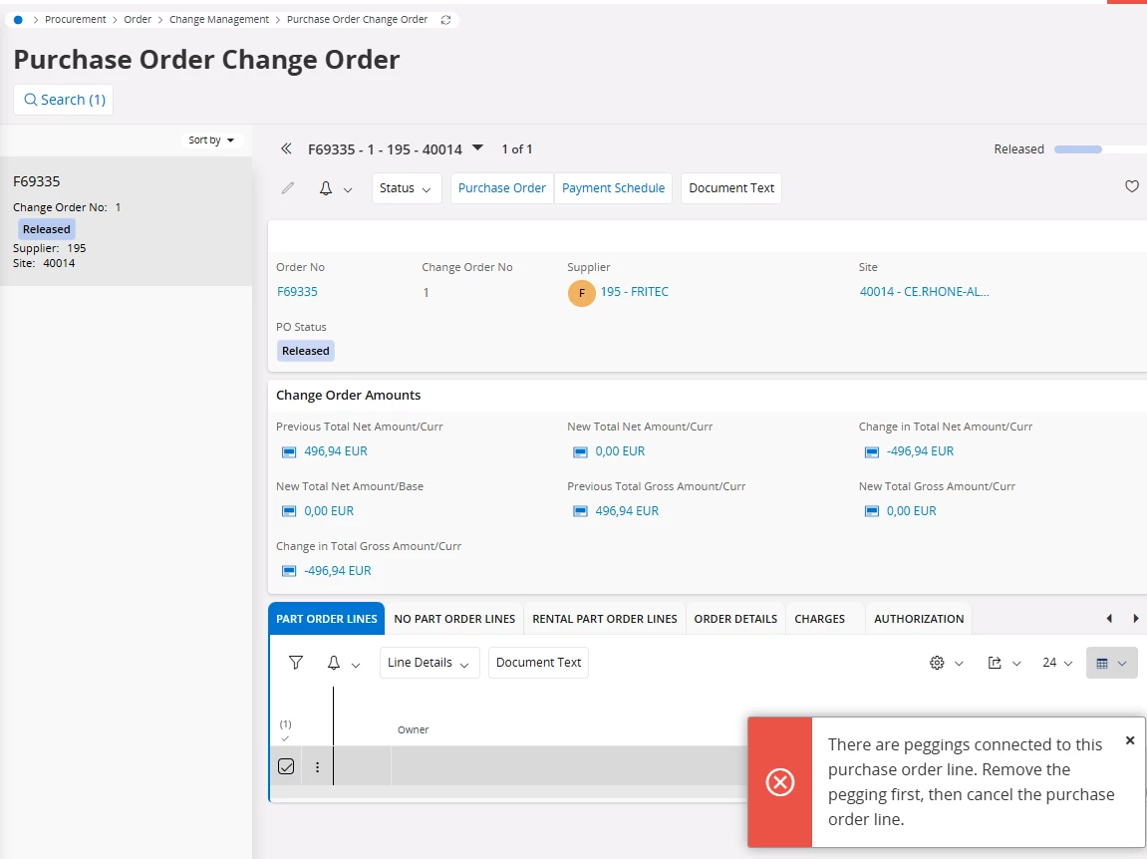Open RENTAL PART ORDER LINES tab
The height and width of the screenshot is (859, 1147).
(604, 618)
